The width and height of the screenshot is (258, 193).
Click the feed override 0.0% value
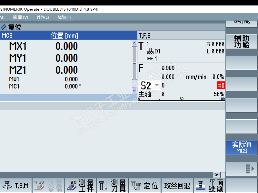pos(218,77)
